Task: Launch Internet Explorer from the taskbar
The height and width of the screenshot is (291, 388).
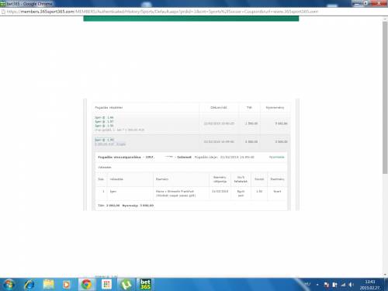Action: (29, 285)
